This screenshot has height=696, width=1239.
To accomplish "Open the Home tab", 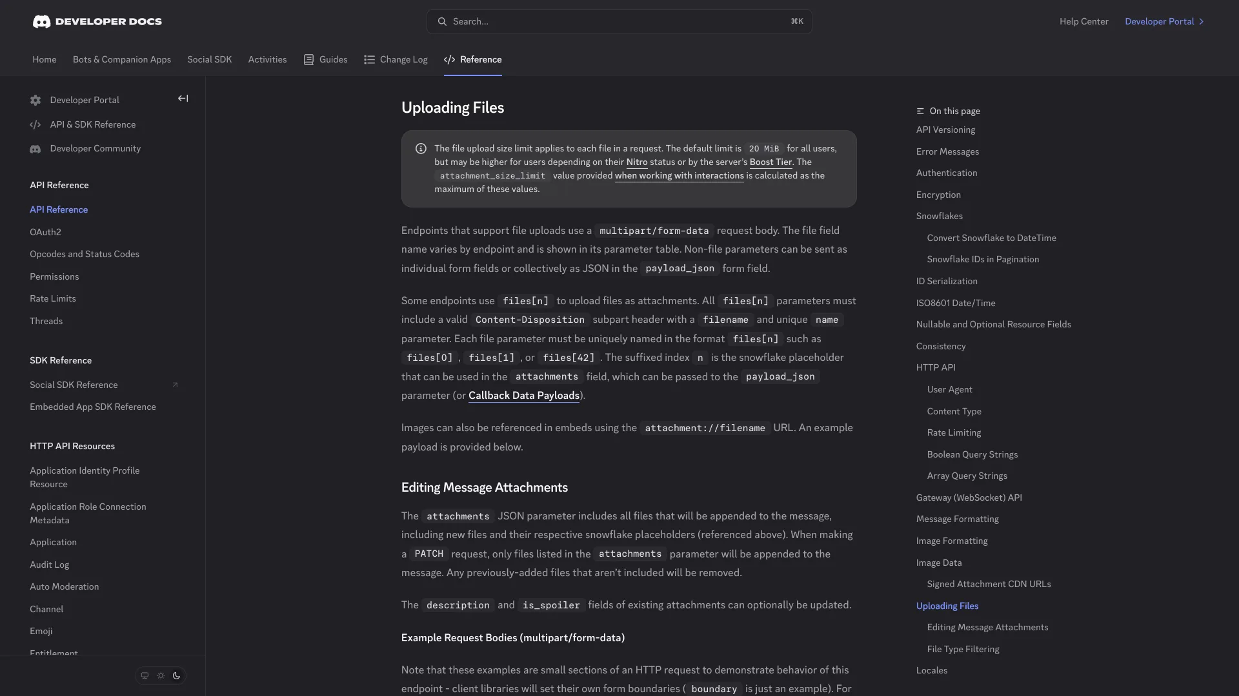I will click(x=45, y=59).
